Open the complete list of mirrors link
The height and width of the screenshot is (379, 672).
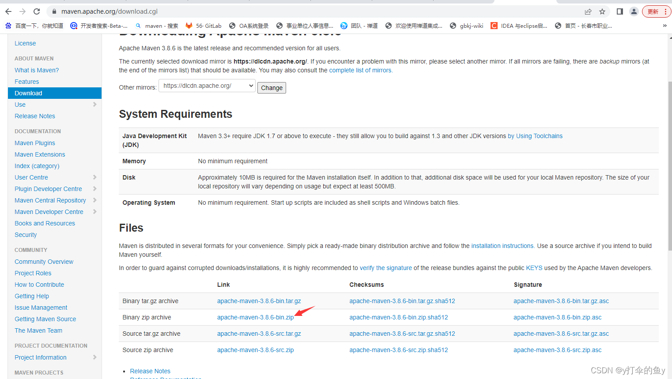click(361, 70)
